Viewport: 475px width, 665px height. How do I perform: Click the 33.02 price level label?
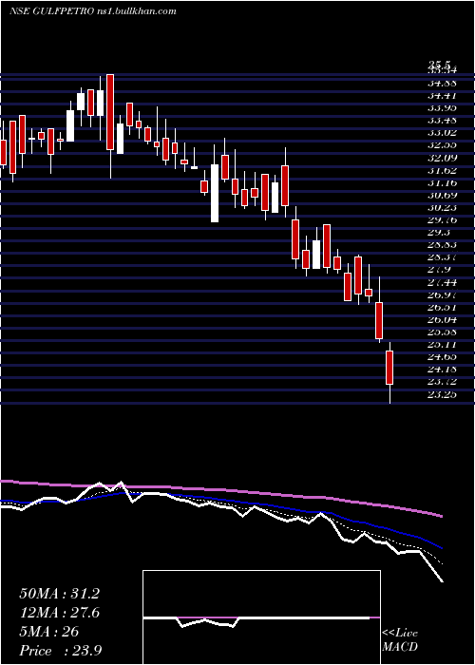click(x=442, y=132)
